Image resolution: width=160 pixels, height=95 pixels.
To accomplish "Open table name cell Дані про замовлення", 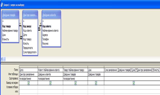I will coord(28,74).
